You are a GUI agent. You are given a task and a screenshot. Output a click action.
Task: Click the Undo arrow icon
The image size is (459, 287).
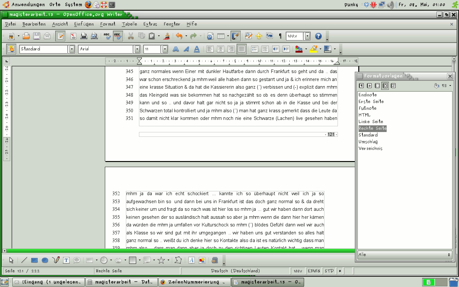[x=179, y=36]
